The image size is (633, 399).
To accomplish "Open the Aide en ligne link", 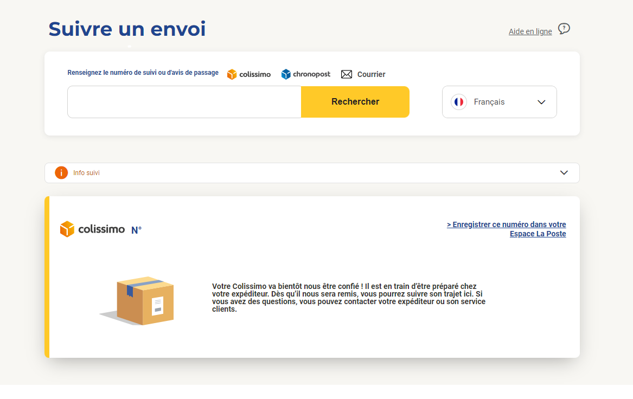I will (530, 31).
